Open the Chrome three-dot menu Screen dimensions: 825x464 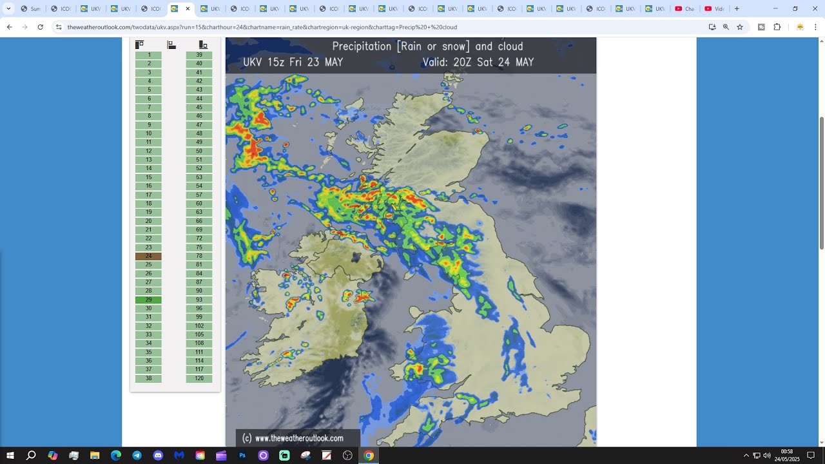815,27
